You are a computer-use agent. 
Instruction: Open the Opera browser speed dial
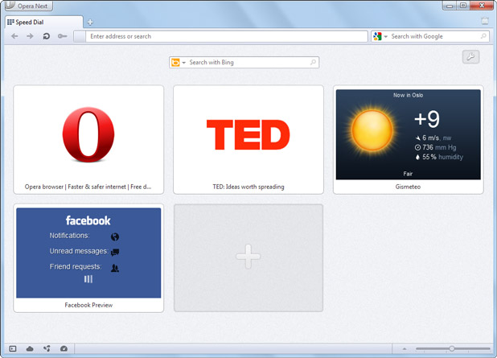click(x=88, y=139)
